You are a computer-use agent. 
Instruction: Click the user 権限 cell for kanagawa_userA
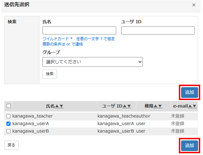click(141, 124)
